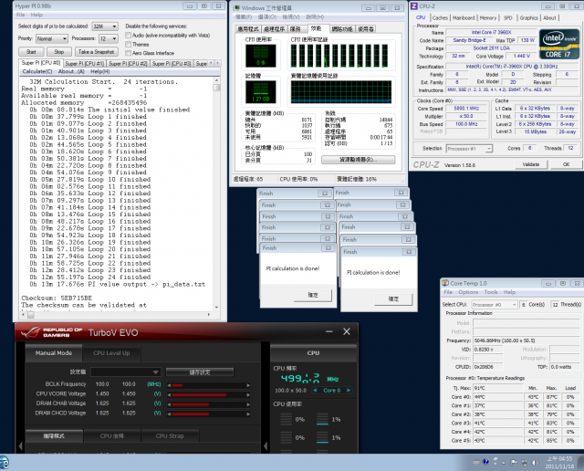The image size is (584, 471).
Task: Click the Stop button in Hyper PI
Action: [59, 52]
